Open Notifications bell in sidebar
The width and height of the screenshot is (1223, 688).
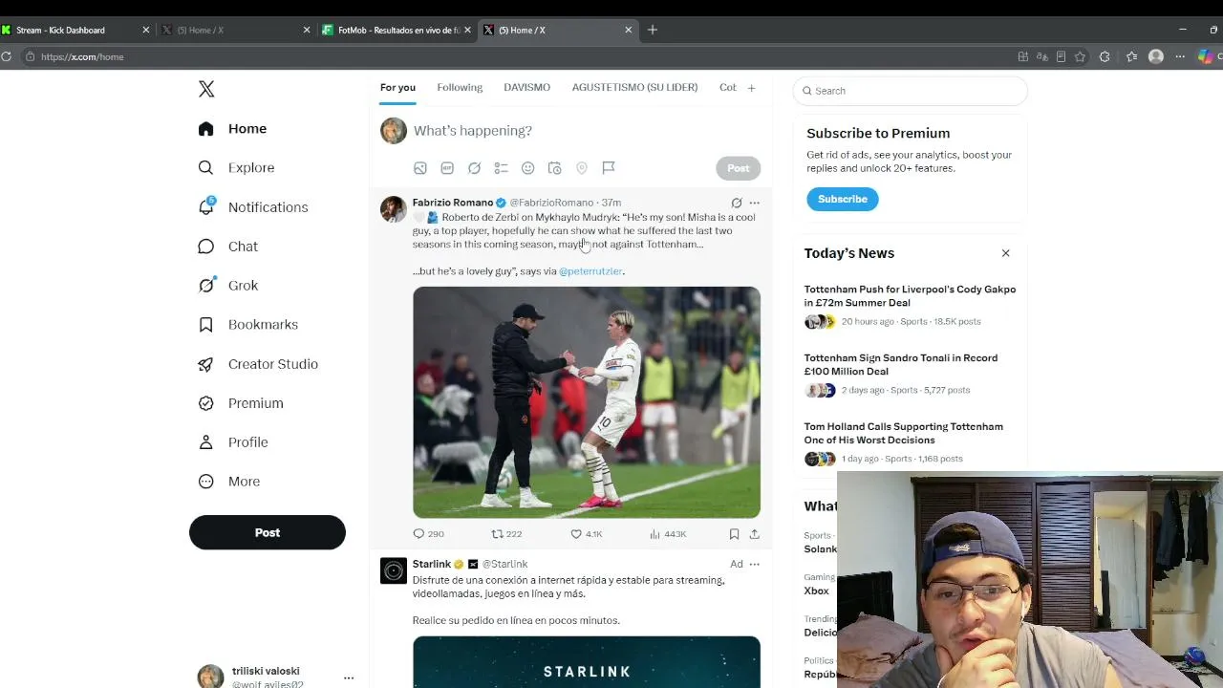252,207
